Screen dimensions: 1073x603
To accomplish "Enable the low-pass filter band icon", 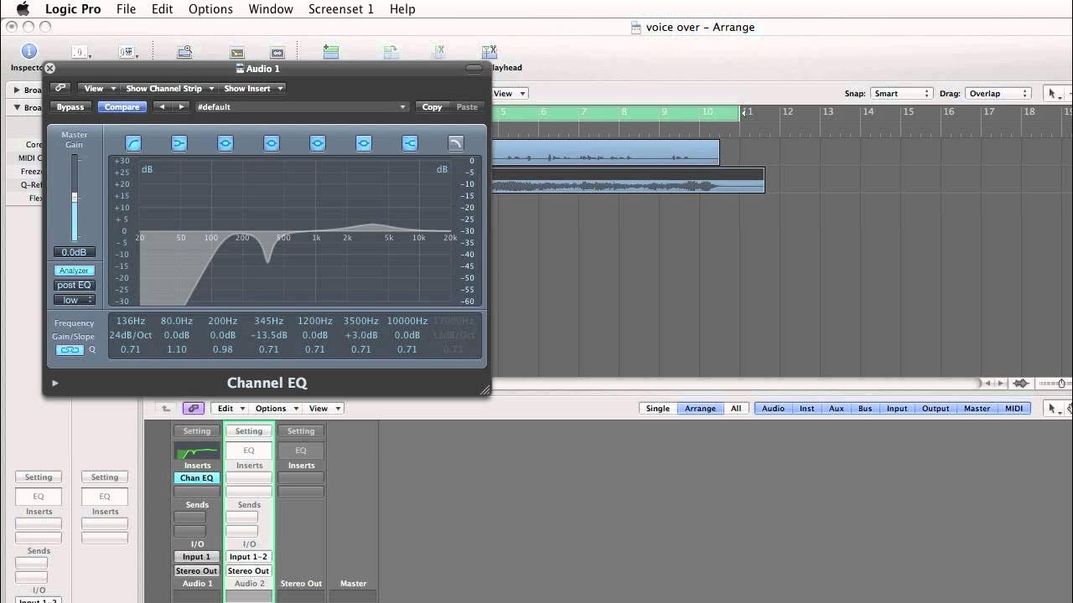I will point(456,143).
